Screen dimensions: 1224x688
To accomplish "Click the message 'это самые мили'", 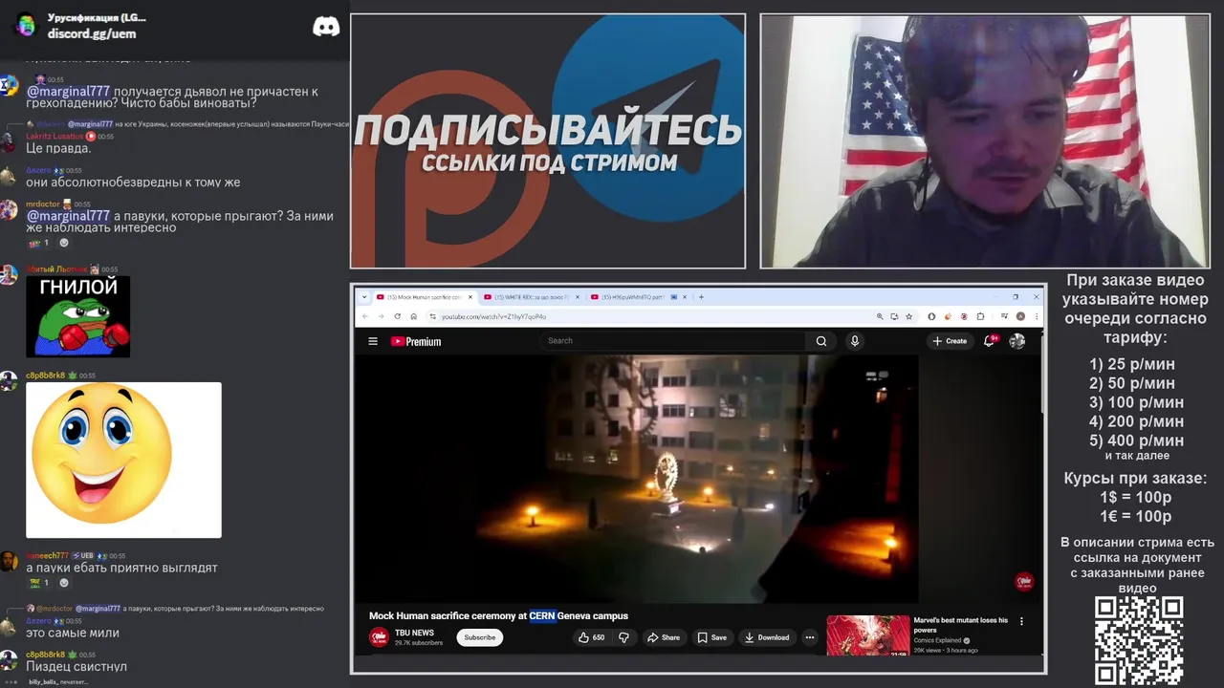I will click(73, 633).
